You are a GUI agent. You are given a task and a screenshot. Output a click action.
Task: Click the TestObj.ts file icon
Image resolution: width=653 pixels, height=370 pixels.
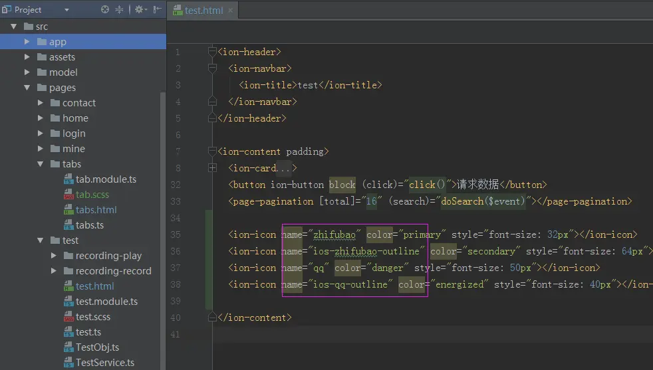(x=68, y=347)
